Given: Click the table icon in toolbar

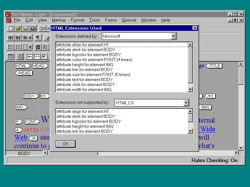Looking at the screenshot, I should pos(11,56).
